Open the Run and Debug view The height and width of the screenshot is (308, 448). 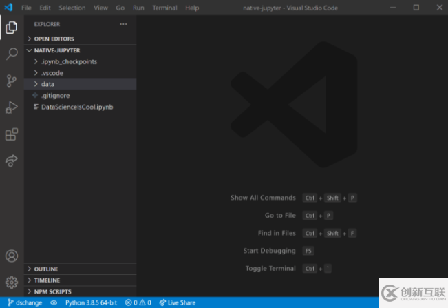click(x=12, y=107)
